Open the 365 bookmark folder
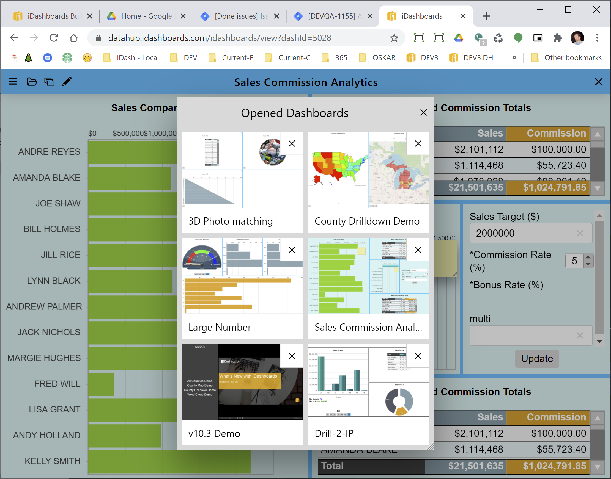 (x=335, y=58)
